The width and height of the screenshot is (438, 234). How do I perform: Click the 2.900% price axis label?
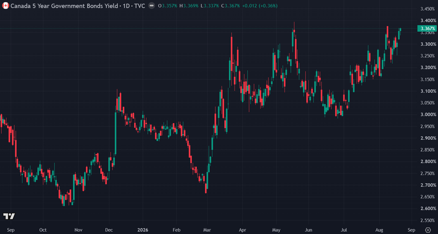tap(428, 138)
